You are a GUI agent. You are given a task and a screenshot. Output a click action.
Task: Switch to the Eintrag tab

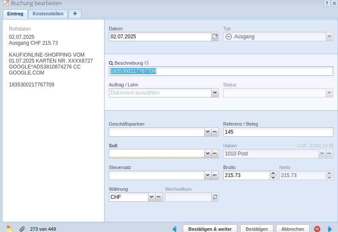(15, 14)
